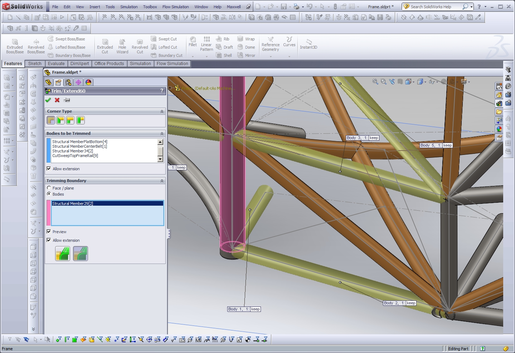Select Structural Member34[2] in trimmed bodies list
The height and width of the screenshot is (353, 515).
tap(73, 151)
